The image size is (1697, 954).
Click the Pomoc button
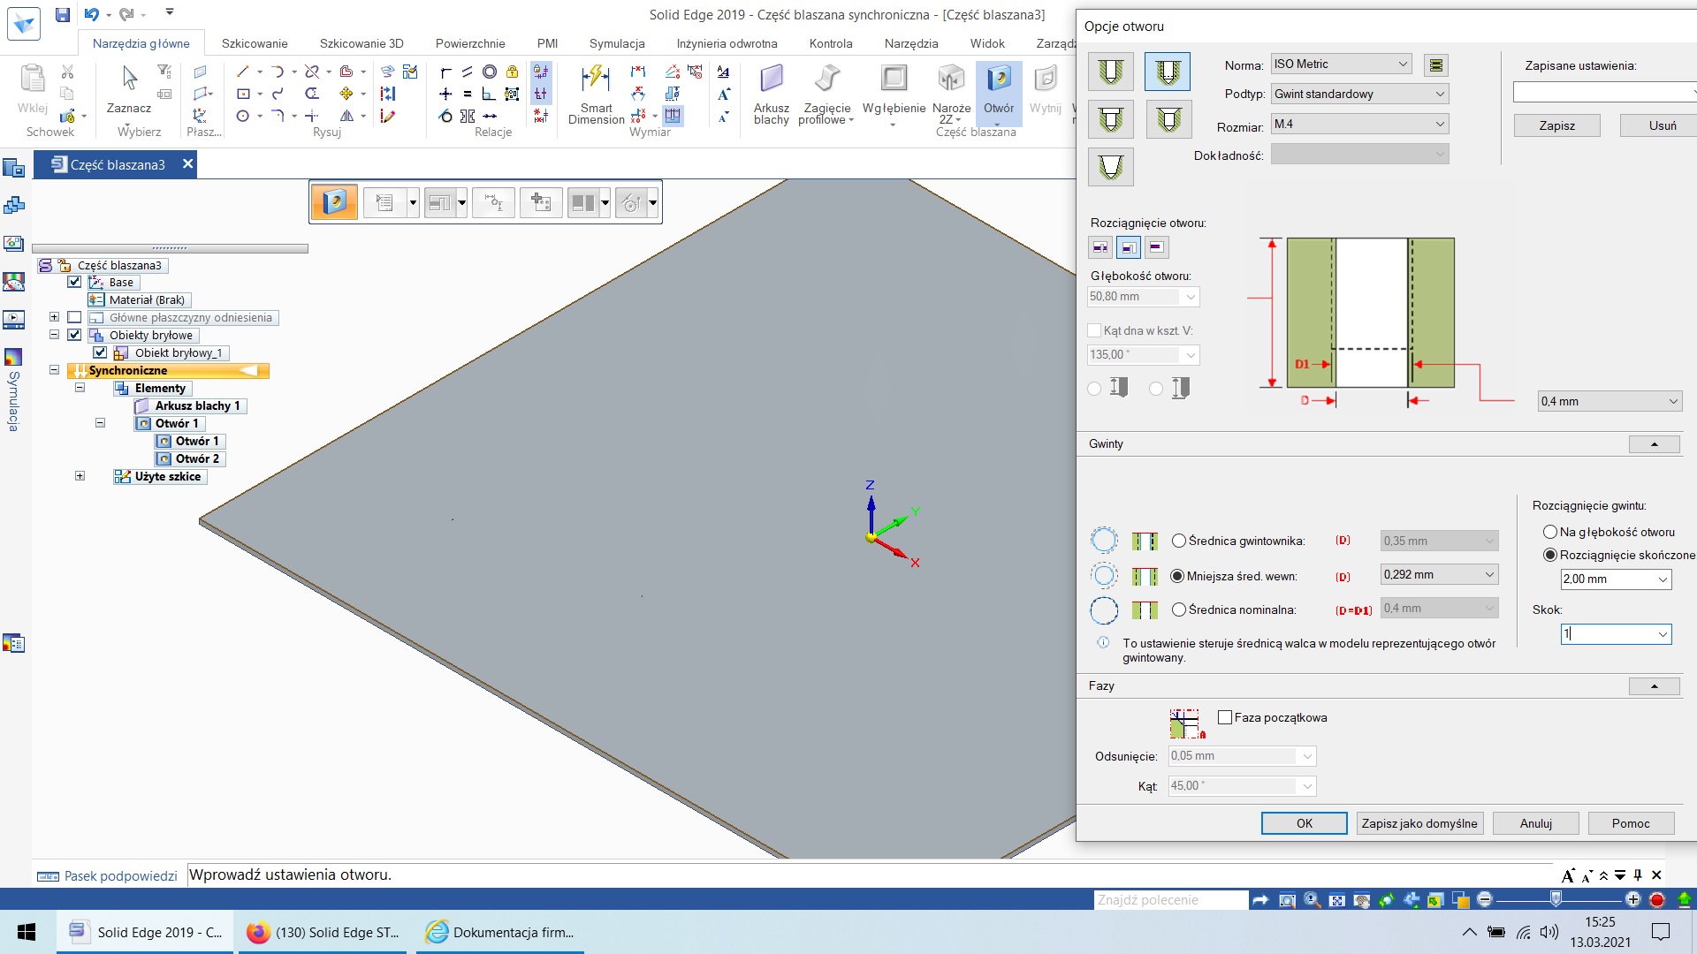1631,823
